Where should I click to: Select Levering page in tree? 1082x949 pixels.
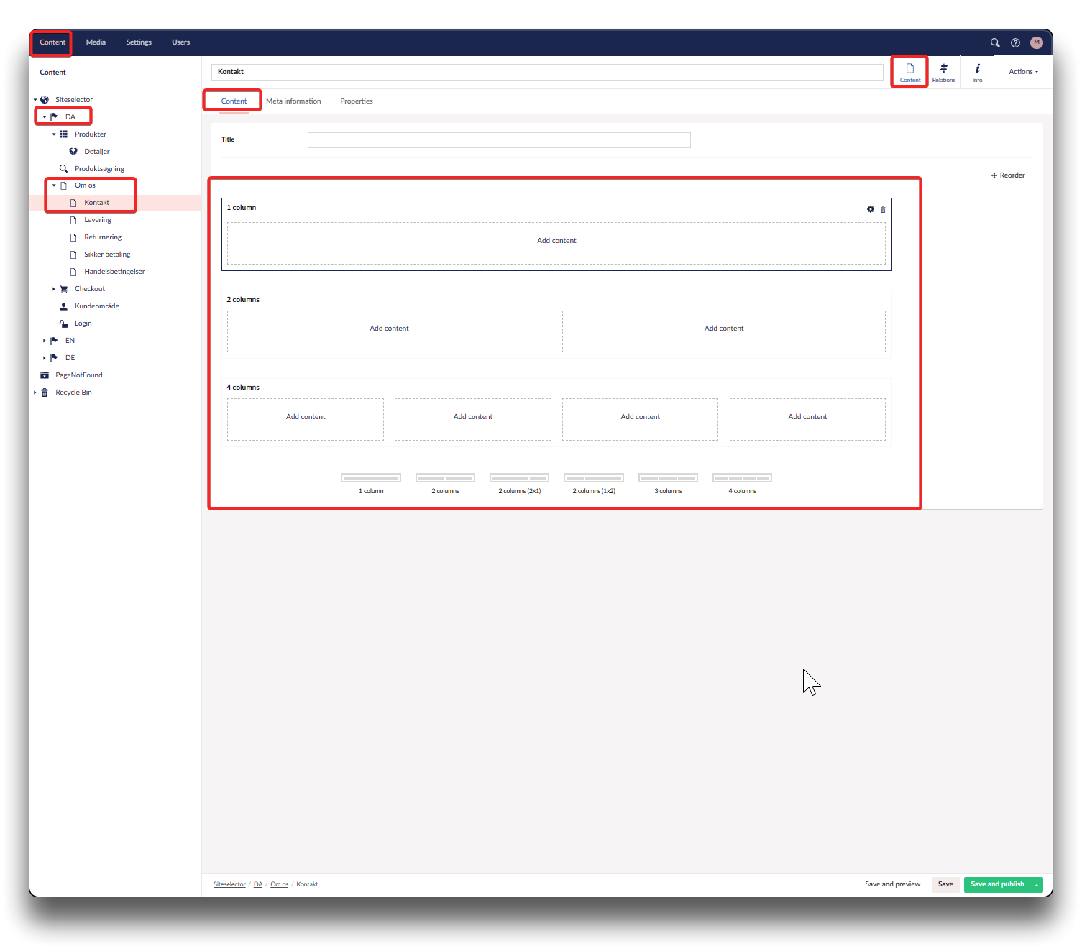click(x=98, y=220)
